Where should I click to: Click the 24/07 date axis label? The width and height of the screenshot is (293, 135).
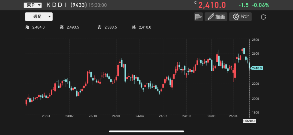click(163, 116)
